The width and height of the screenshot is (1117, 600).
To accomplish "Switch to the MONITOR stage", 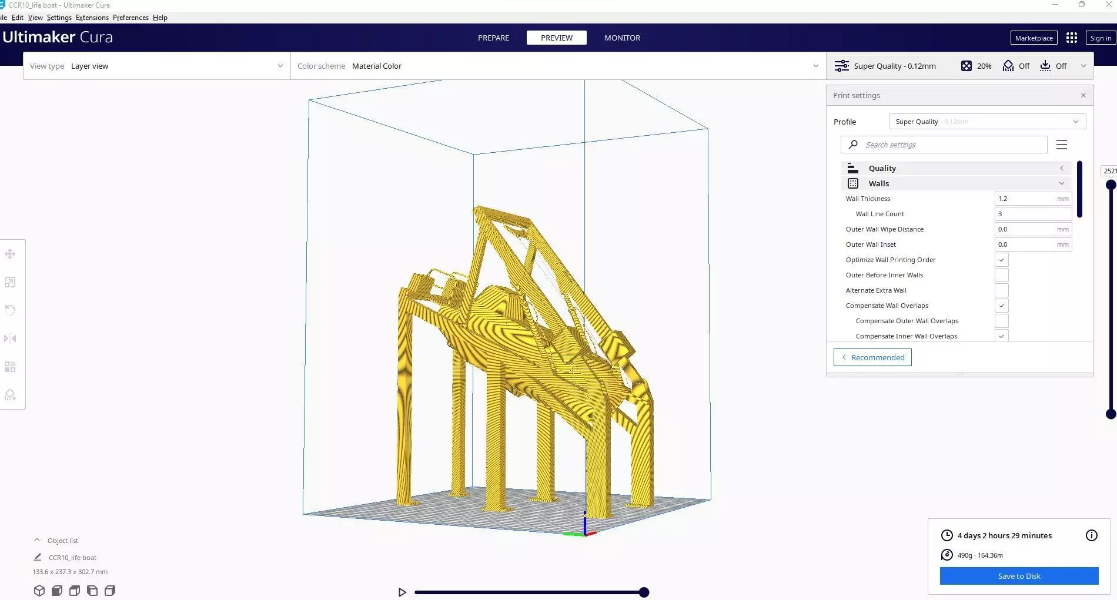I will (x=622, y=38).
